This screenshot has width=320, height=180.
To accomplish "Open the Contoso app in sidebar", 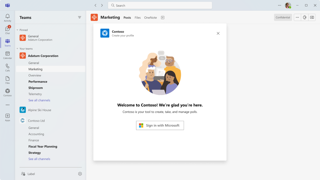I will [7, 93].
